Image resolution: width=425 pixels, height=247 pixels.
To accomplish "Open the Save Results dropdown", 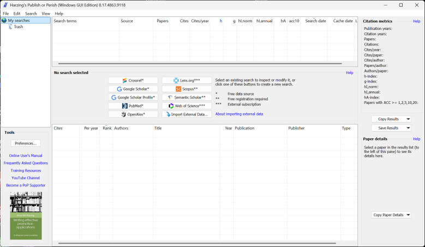I will click(x=408, y=128).
